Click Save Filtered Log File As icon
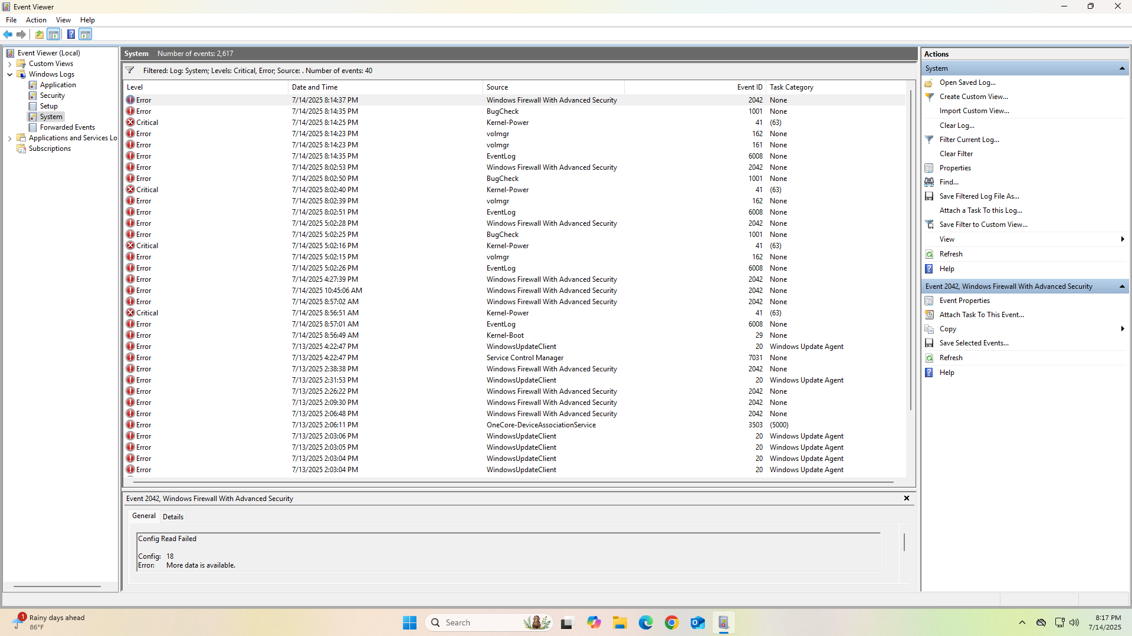The height and width of the screenshot is (636, 1132). click(x=929, y=196)
